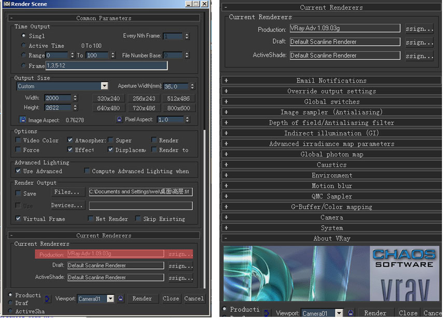443x320 pixels.
Task: Click the Frame list input field
Action: pos(106,65)
